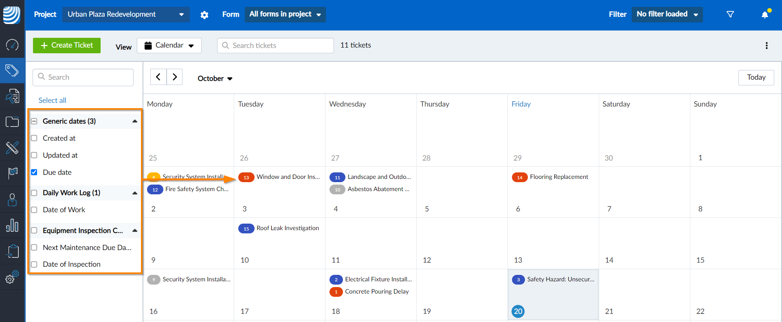
Task: Click ticket badge 15 for Roof Leak
Action: tap(246, 228)
